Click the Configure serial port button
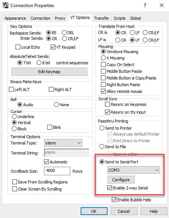169x218 pixels. [x=121, y=180]
